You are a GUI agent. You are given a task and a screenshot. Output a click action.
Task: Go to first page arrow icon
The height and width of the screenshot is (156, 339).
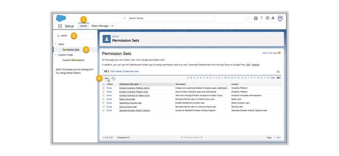click(182, 137)
